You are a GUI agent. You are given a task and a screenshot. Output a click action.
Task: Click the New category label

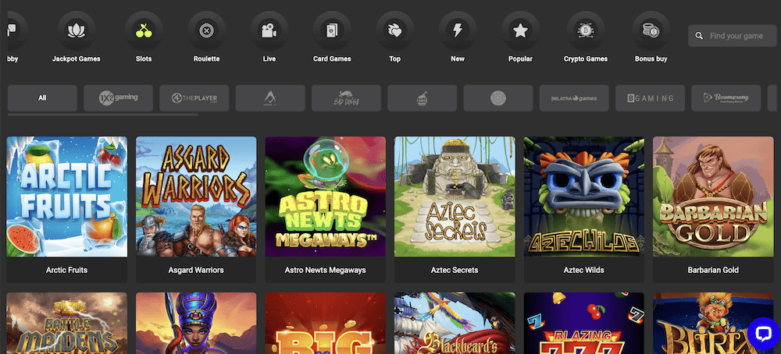point(458,58)
